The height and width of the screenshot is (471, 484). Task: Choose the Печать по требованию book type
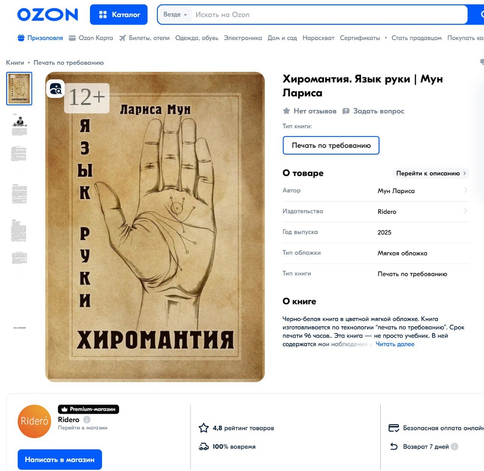(331, 145)
